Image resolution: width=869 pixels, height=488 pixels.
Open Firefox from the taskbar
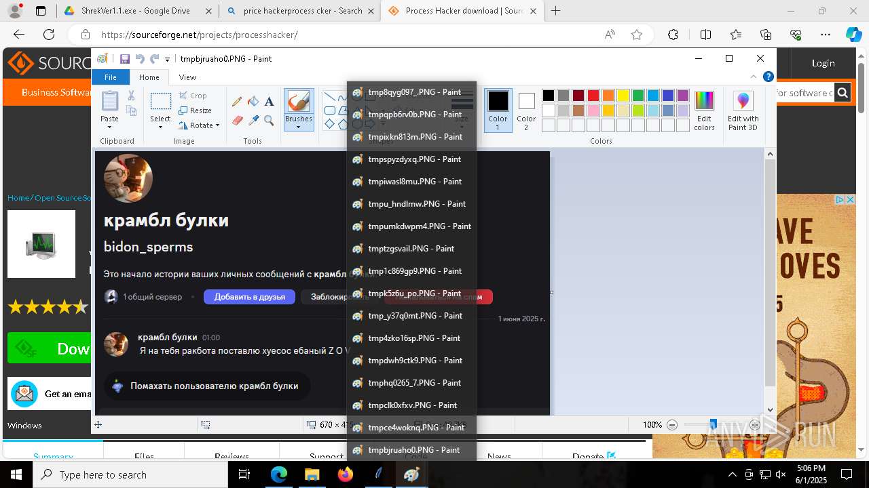346,474
